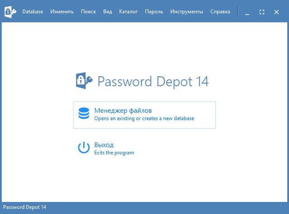Open the Каталог menu

128,12
